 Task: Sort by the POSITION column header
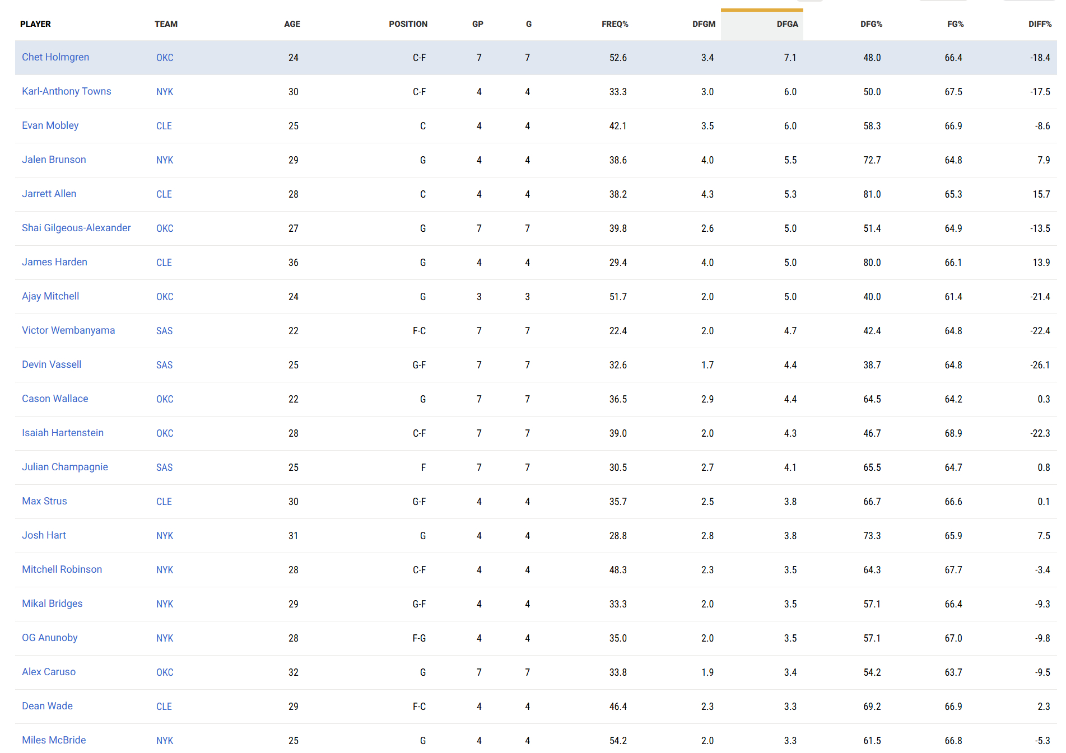coord(408,24)
